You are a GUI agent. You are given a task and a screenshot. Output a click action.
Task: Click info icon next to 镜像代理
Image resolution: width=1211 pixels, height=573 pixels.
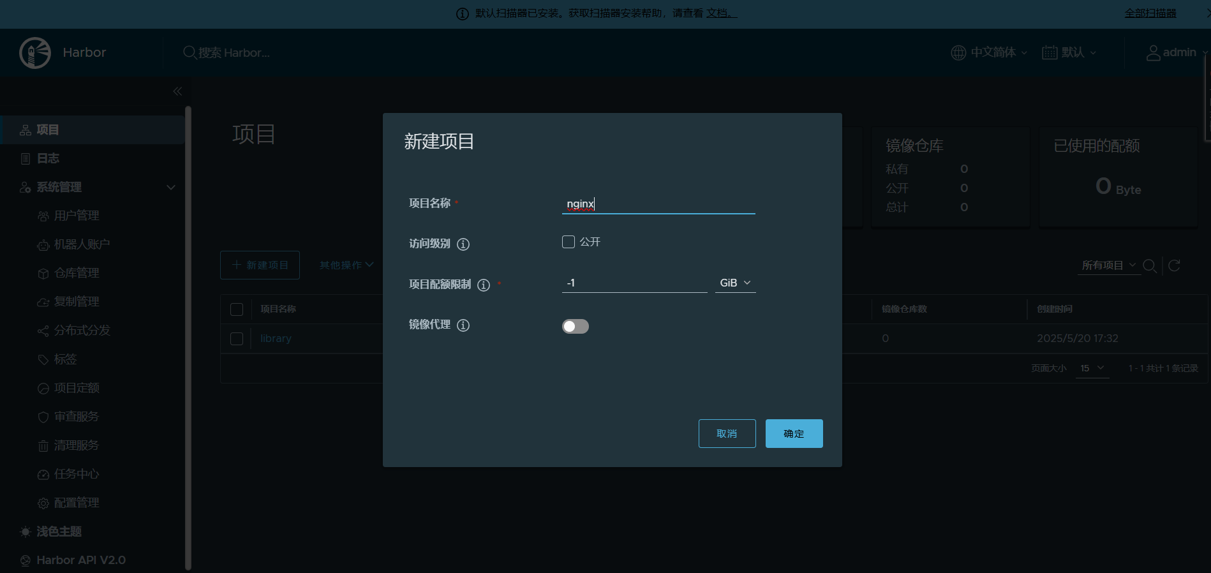click(x=463, y=325)
